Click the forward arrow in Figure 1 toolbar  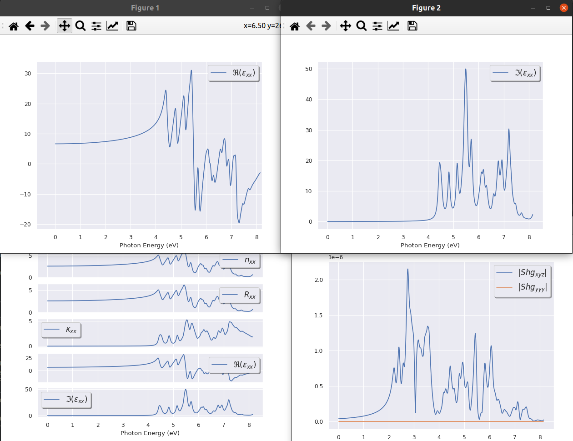pos(45,26)
